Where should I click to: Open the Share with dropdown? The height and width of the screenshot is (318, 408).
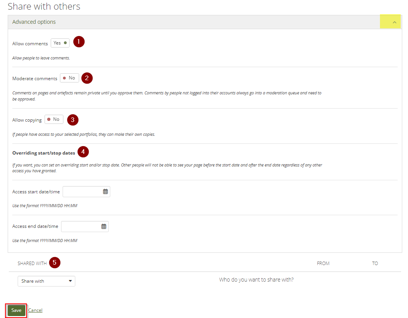(x=46, y=281)
